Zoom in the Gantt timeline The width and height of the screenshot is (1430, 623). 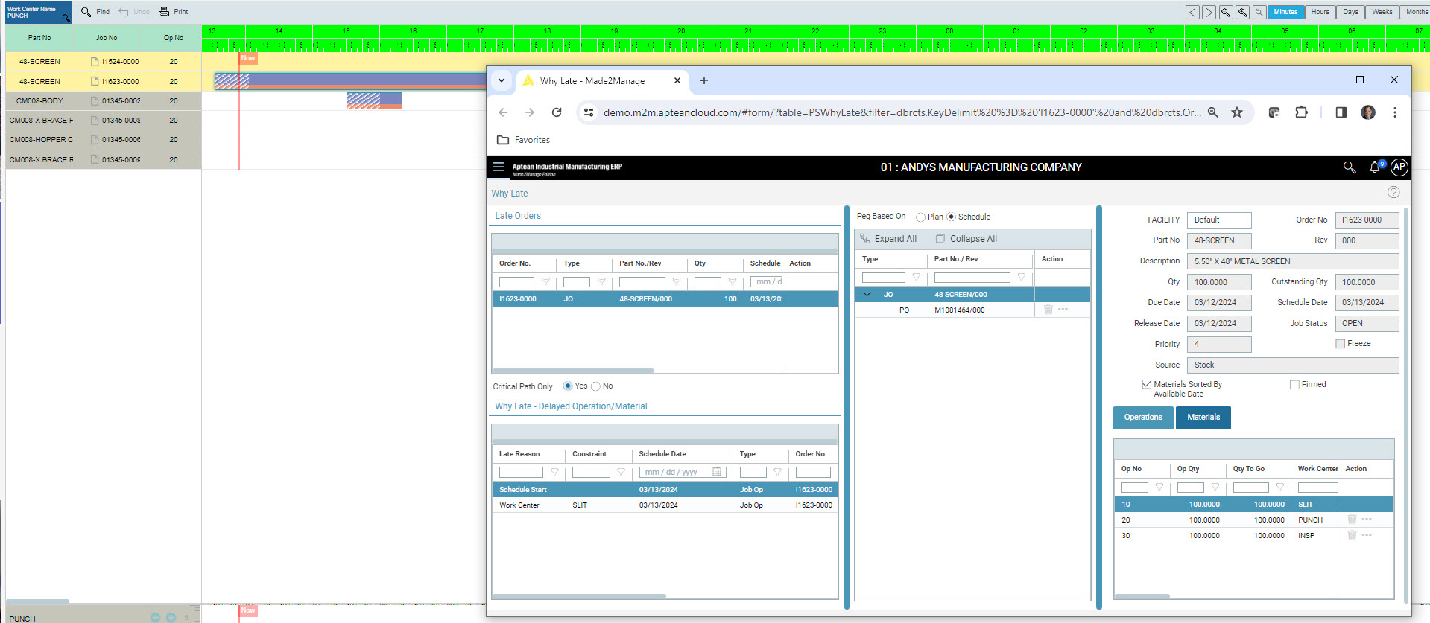pyautogui.click(x=1242, y=12)
